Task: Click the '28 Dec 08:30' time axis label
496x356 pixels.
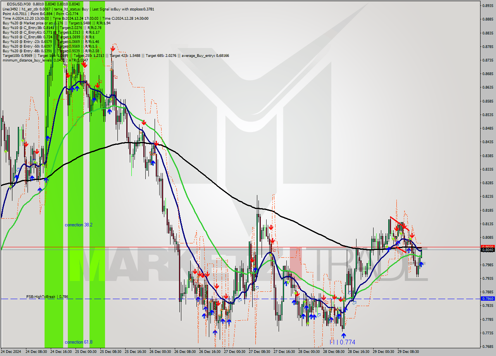Action: pos(334,352)
